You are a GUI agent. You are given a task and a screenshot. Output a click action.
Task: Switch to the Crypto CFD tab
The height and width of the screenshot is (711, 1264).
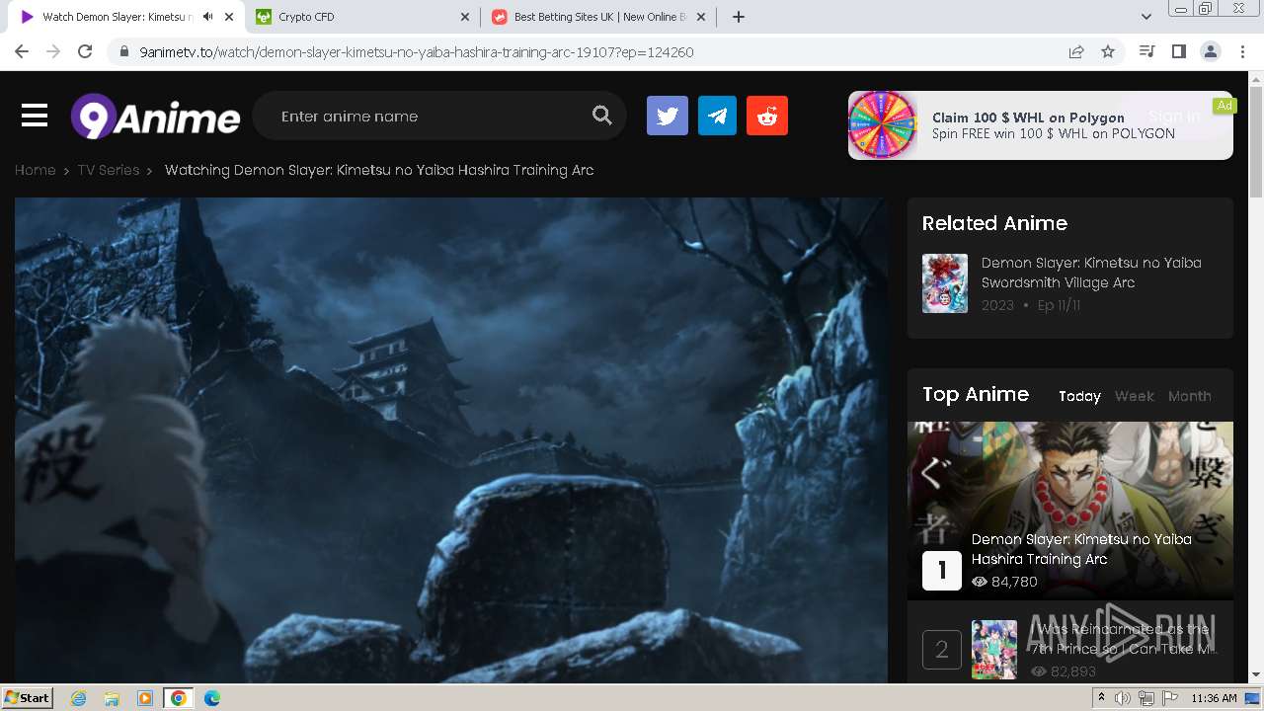click(361, 17)
